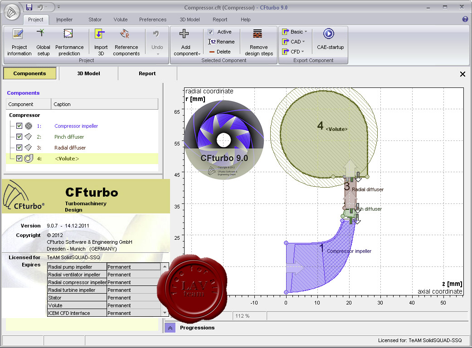472x348 pixels.
Task: Switch to Components panel tab
Action: point(29,73)
